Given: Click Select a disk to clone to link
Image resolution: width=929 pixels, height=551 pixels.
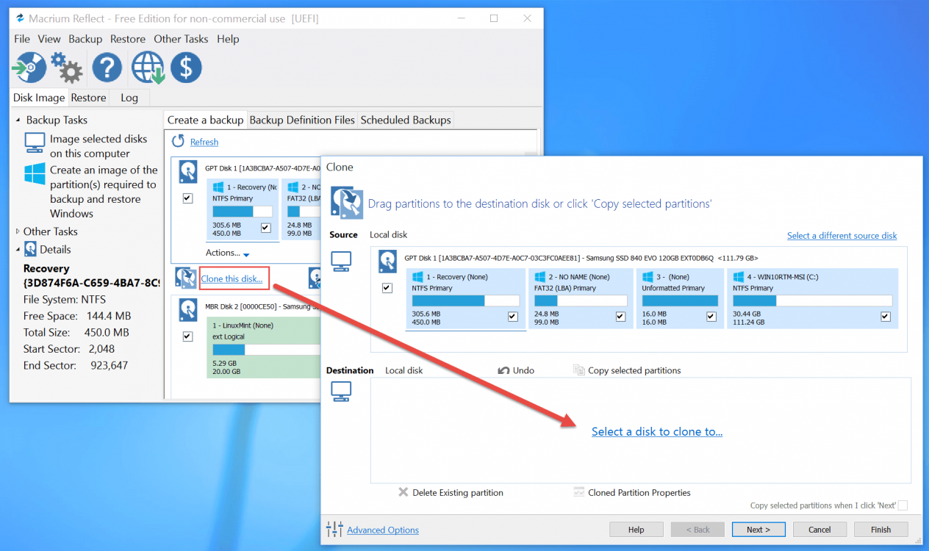Looking at the screenshot, I should [x=657, y=431].
